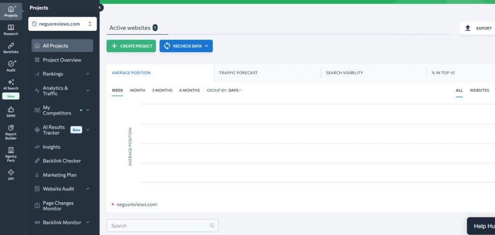Expand the Rankings submenu chevron

[x=88, y=74]
